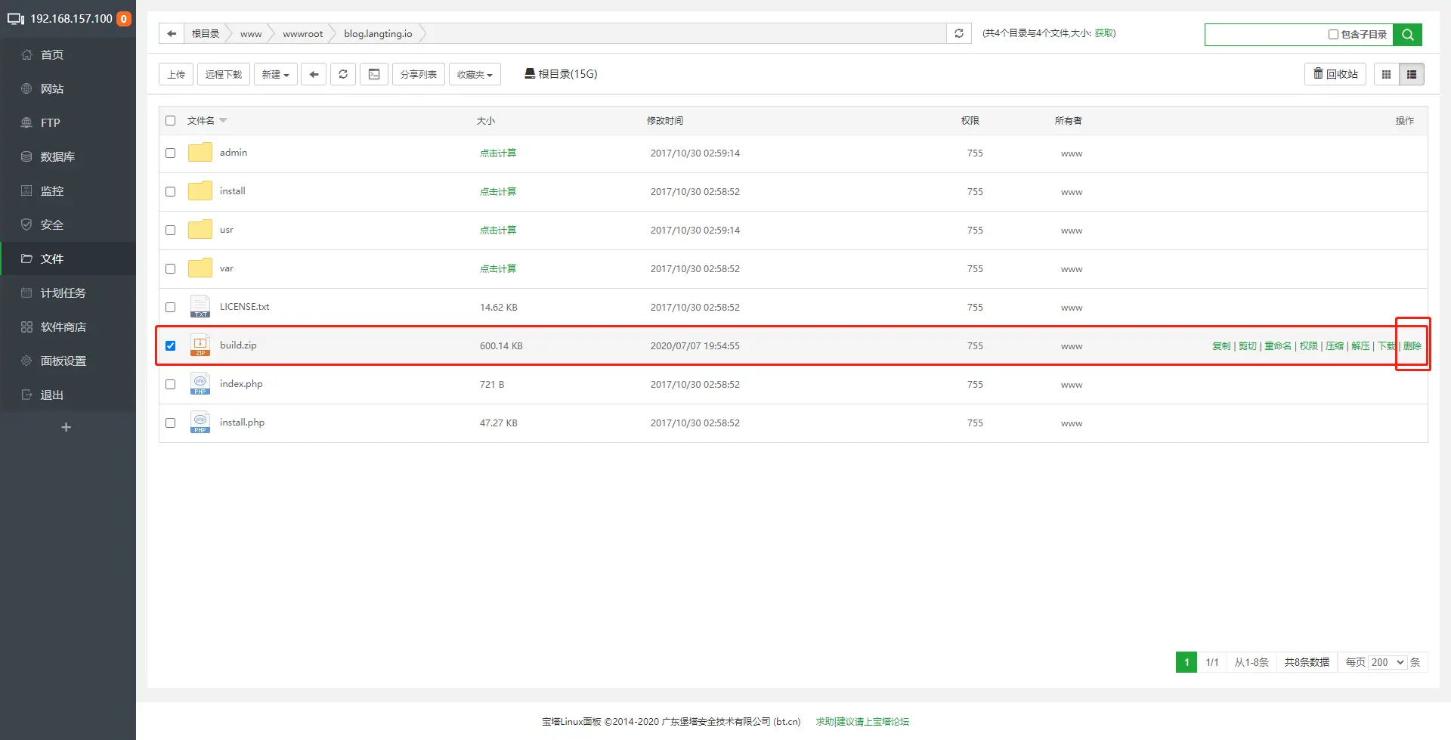This screenshot has height=740, width=1451.
Task: Tick the select-all checkbox in header
Action: coord(171,120)
